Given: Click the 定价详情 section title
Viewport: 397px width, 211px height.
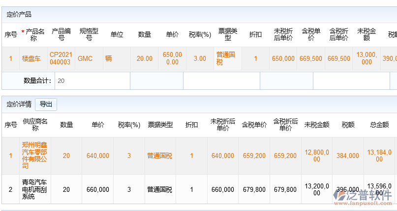Looking at the screenshot, I should pos(19,104).
